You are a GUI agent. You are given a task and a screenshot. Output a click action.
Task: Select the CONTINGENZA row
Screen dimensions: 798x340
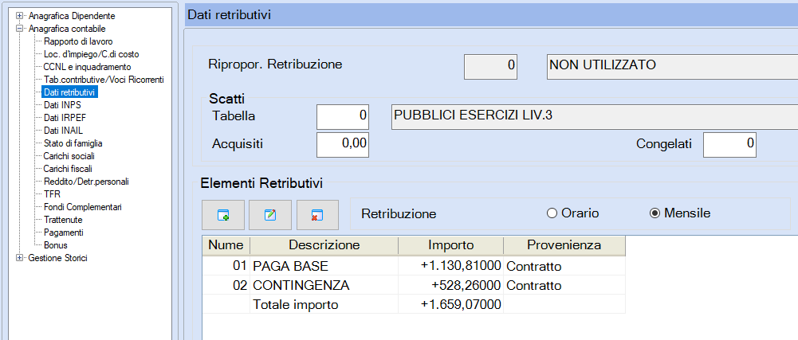[x=414, y=285]
